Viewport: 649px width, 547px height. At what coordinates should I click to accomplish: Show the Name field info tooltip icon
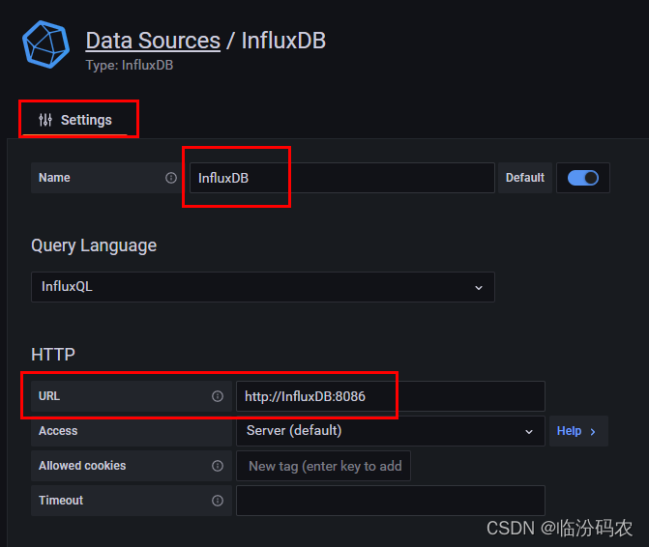[x=171, y=178]
